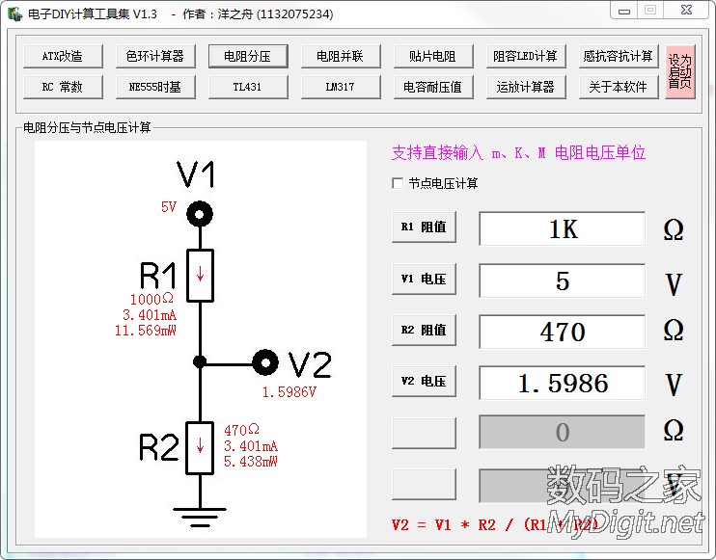
Task: Click the magenta 支持直接输入 hint text
Action: [x=519, y=152]
